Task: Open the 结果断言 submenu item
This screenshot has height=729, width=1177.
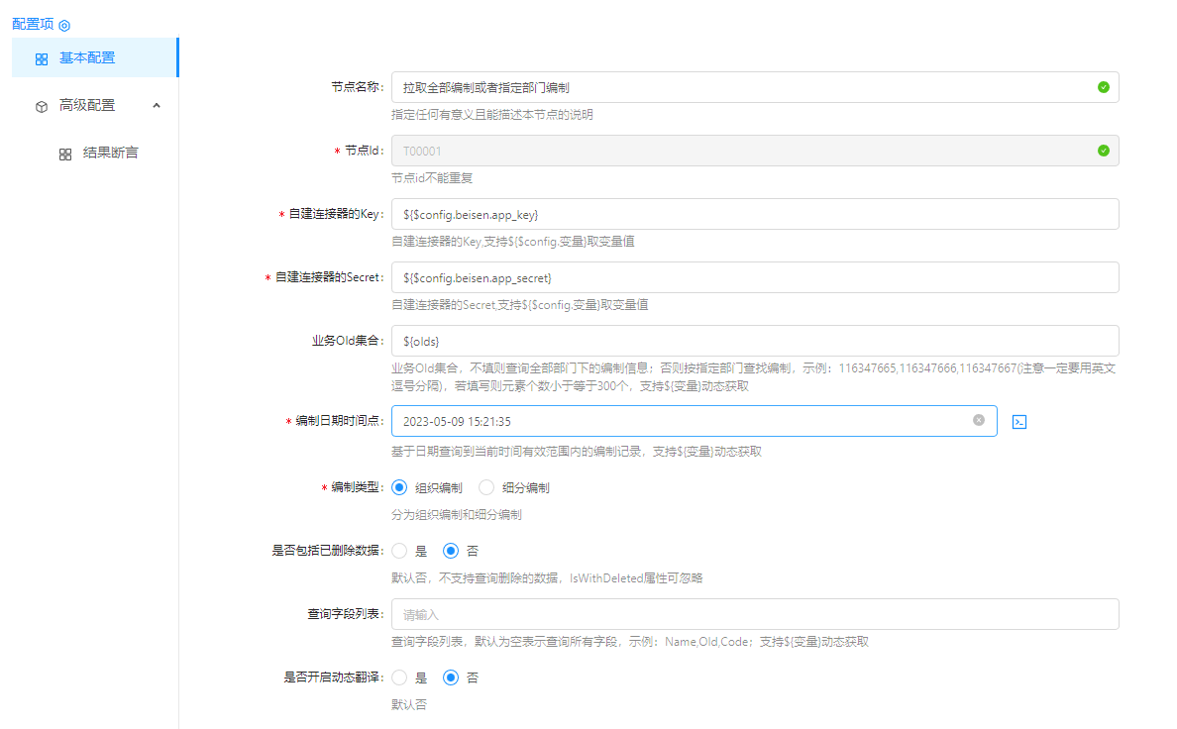Action: click(110, 153)
